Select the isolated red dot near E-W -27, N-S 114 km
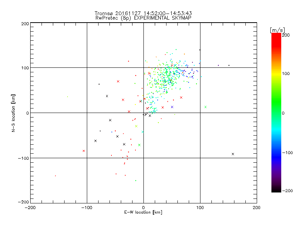This screenshot has height=226, width=302. tap(128, 61)
